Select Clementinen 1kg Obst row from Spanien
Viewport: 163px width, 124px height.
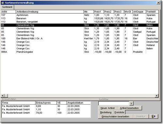(x=80, y=35)
